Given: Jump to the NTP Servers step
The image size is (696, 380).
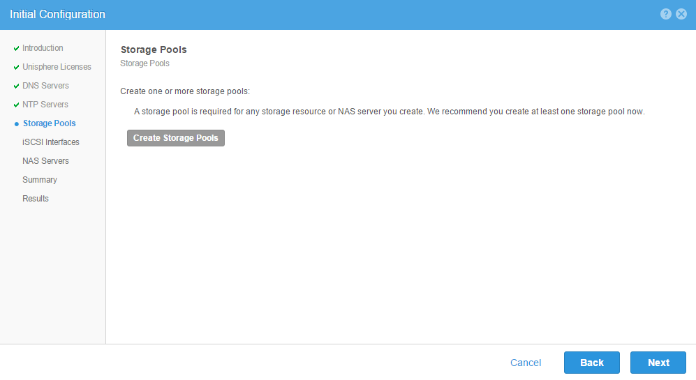Looking at the screenshot, I should pyautogui.click(x=45, y=105).
